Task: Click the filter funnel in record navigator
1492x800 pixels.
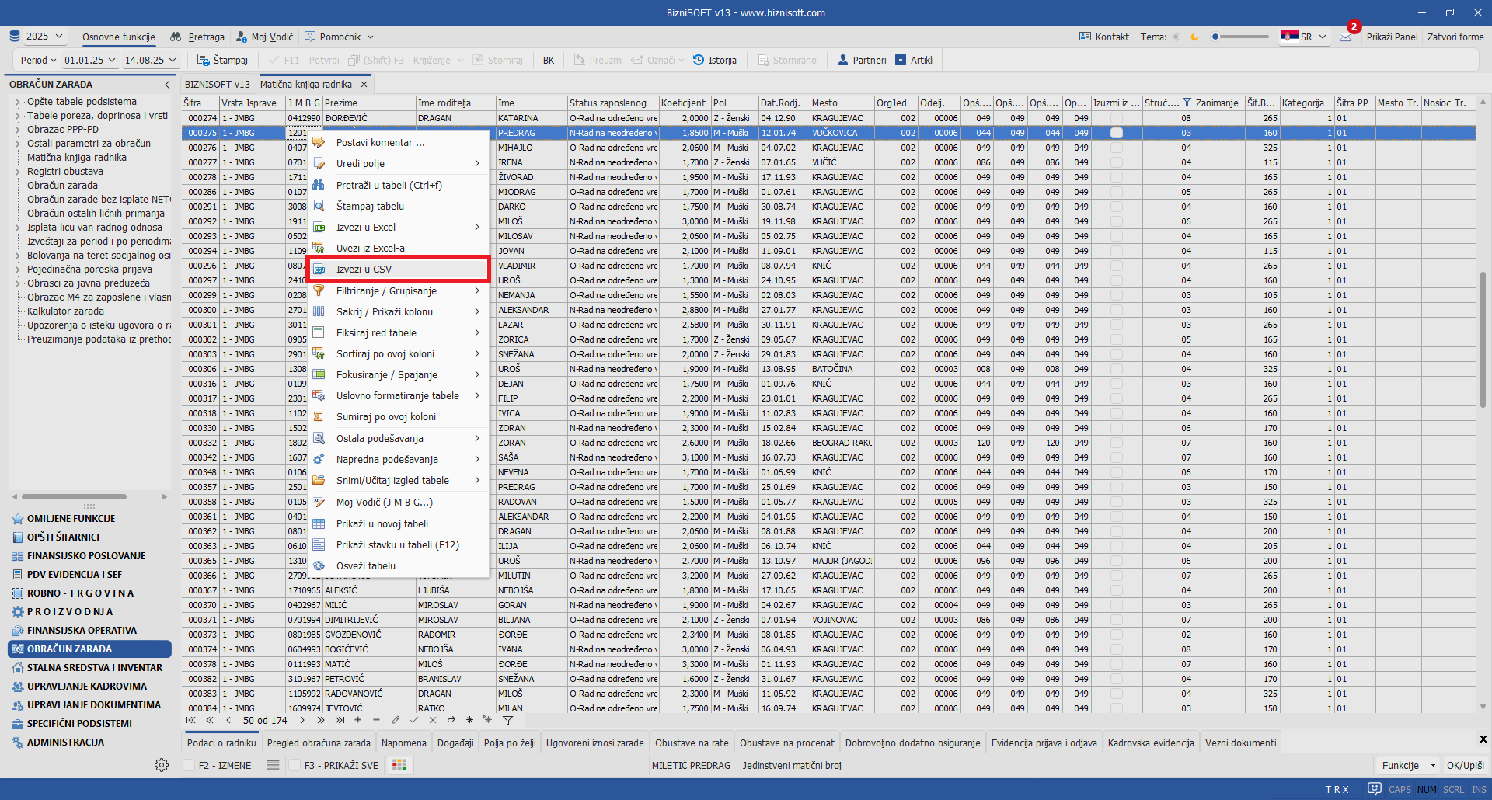Action: [507, 720]
